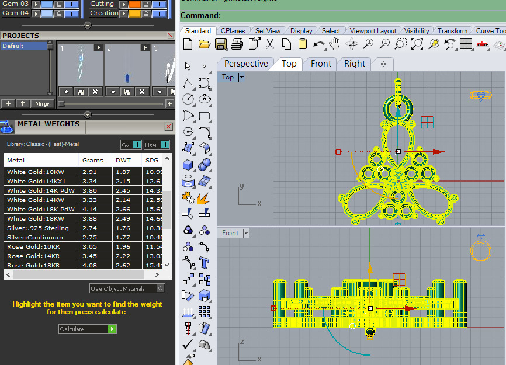Image resolution: width=506 pixels, height=365 pixels.
Task: Click the Cutting layer orange color swatch
Action: point(134,4)
